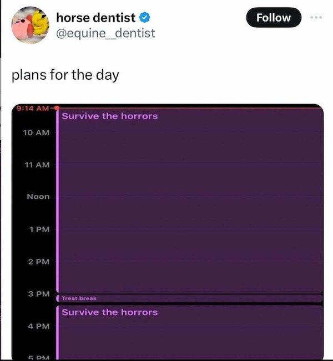The height and width of the screenshot is (361, 333).
Task: Click the 11 AM time label
Action: (x=37, y=165)
